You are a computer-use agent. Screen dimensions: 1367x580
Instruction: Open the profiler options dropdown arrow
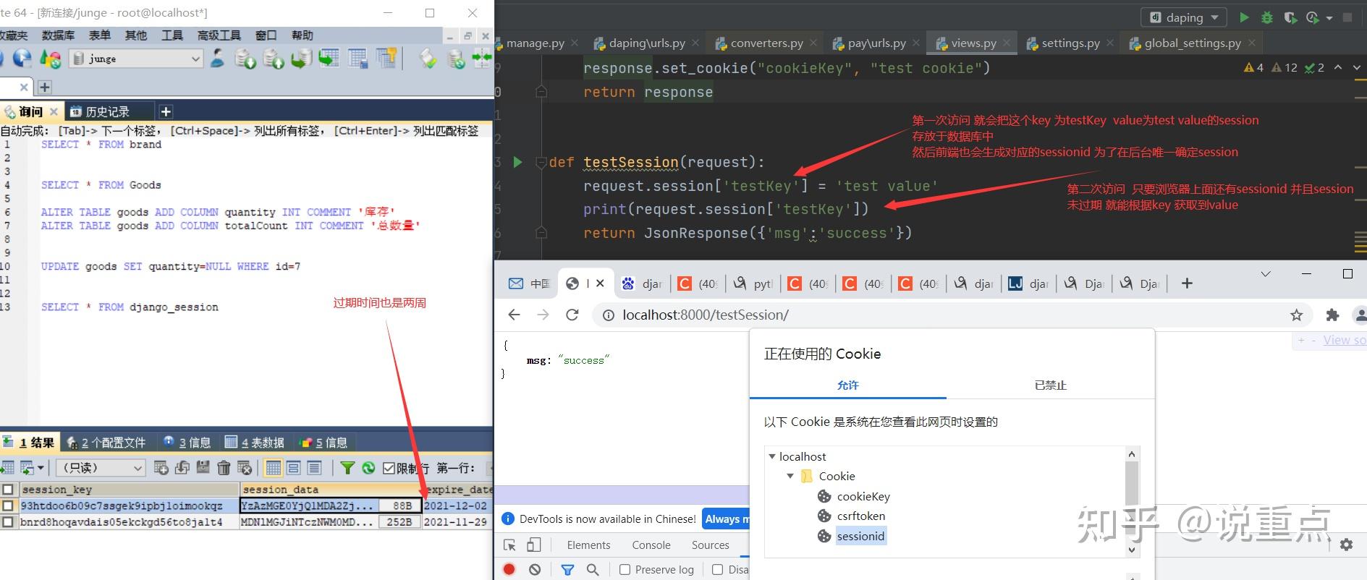click(1329, 17)
